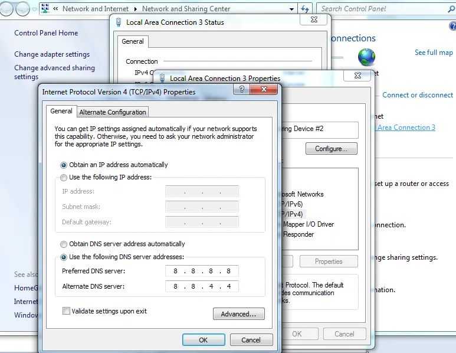Open the Advanced... TCP/IP settings button
Screen dimensions: 456x353
(238, 314)
